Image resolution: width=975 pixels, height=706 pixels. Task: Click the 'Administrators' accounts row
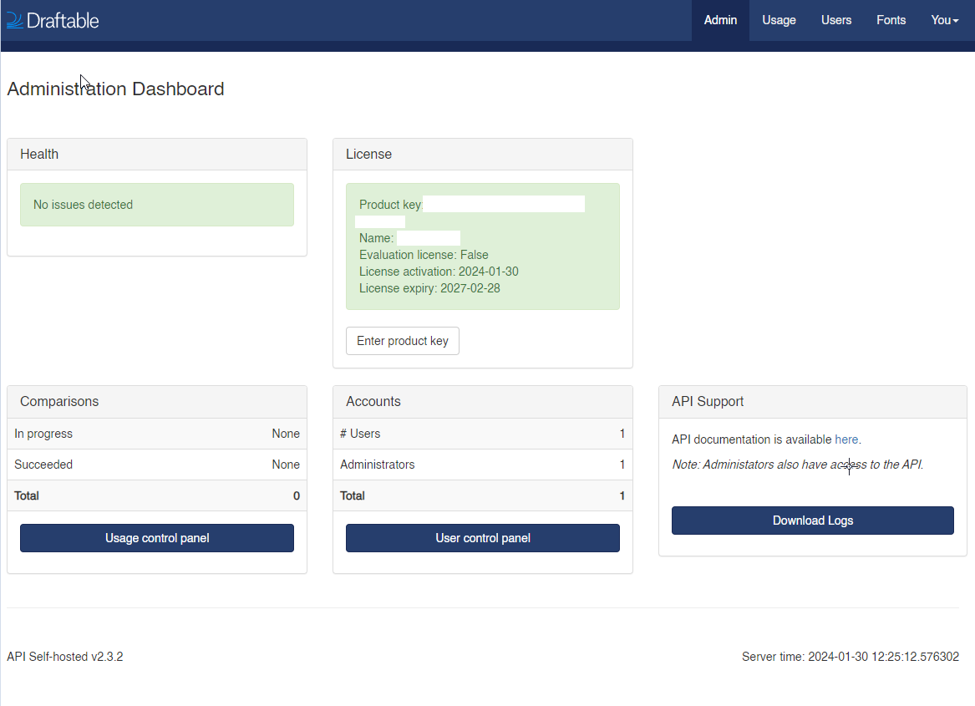tap(483, 465)
